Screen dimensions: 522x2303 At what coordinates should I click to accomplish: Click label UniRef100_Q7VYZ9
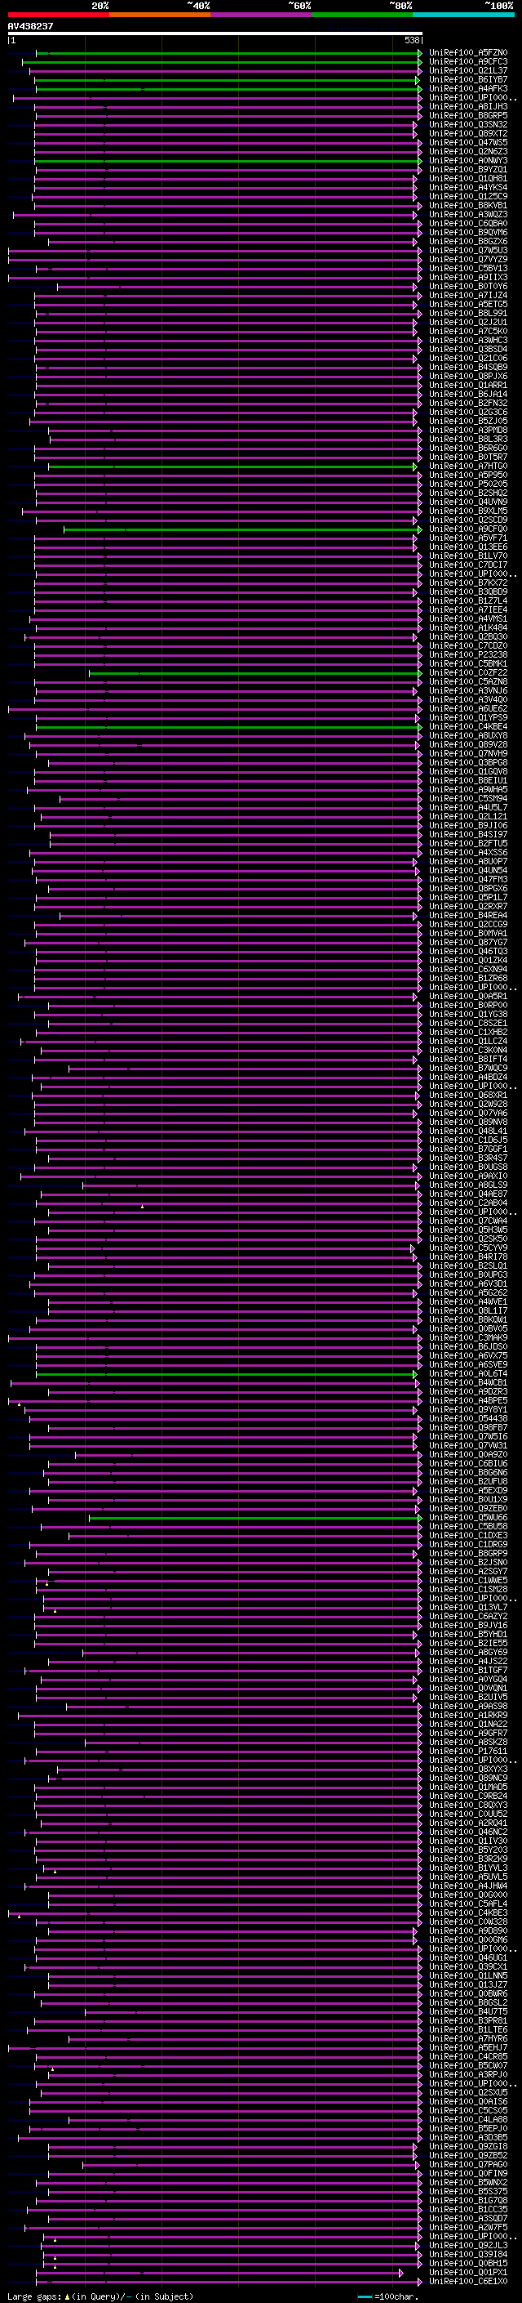click(468, 259)
